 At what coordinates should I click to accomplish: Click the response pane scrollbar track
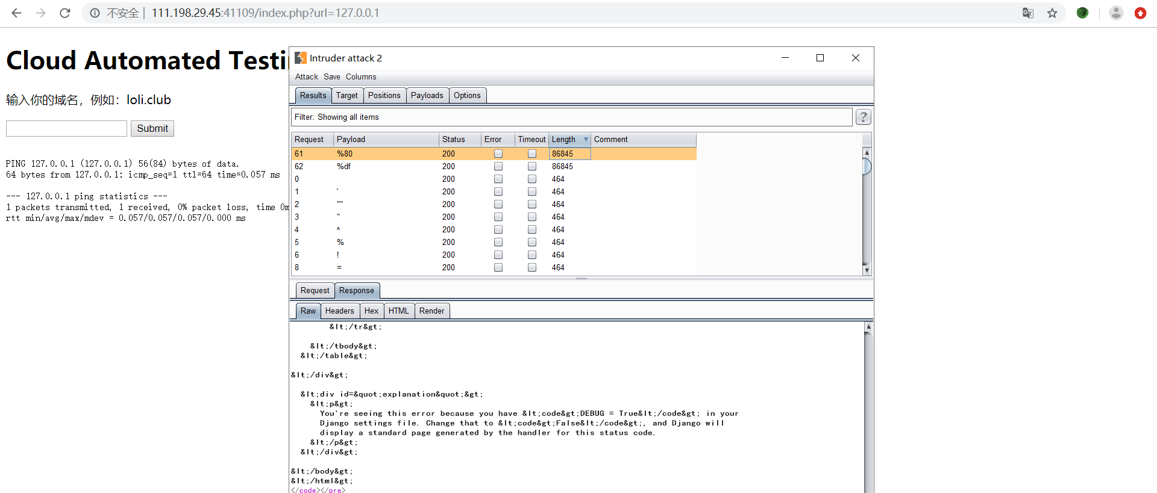868,412
